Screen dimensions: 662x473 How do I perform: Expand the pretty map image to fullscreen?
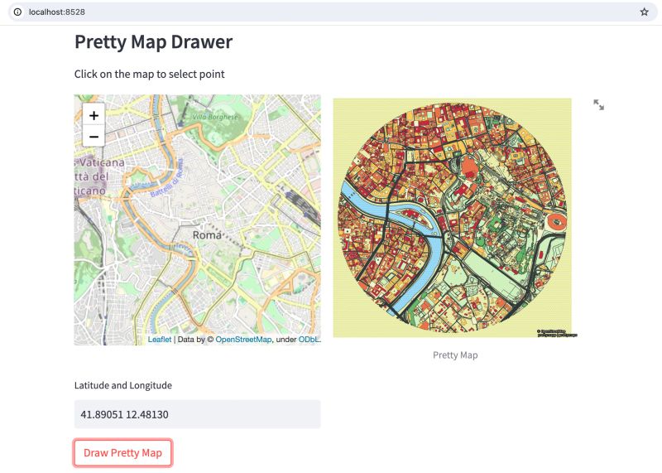598,104
